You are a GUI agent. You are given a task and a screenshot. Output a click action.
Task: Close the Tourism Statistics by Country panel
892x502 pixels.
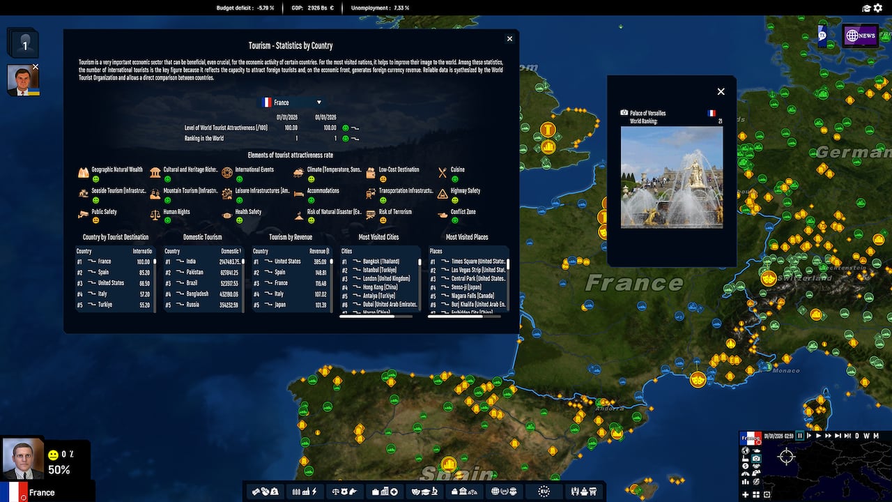coord(509,39)
